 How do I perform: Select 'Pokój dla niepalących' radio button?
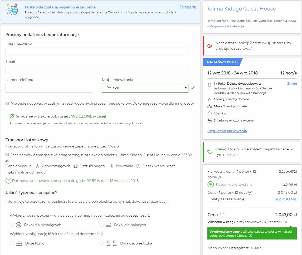click(x=12, y=225)
